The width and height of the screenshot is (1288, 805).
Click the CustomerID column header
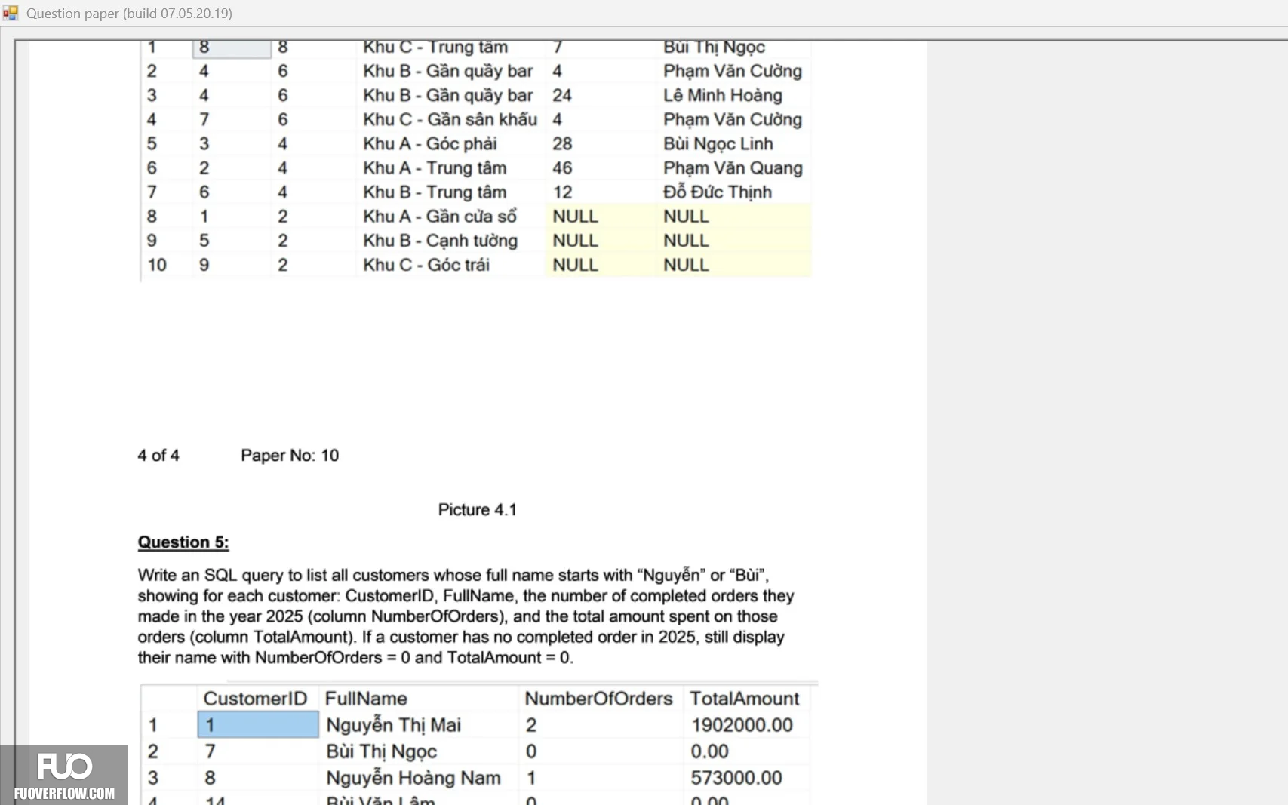point(255,699)
